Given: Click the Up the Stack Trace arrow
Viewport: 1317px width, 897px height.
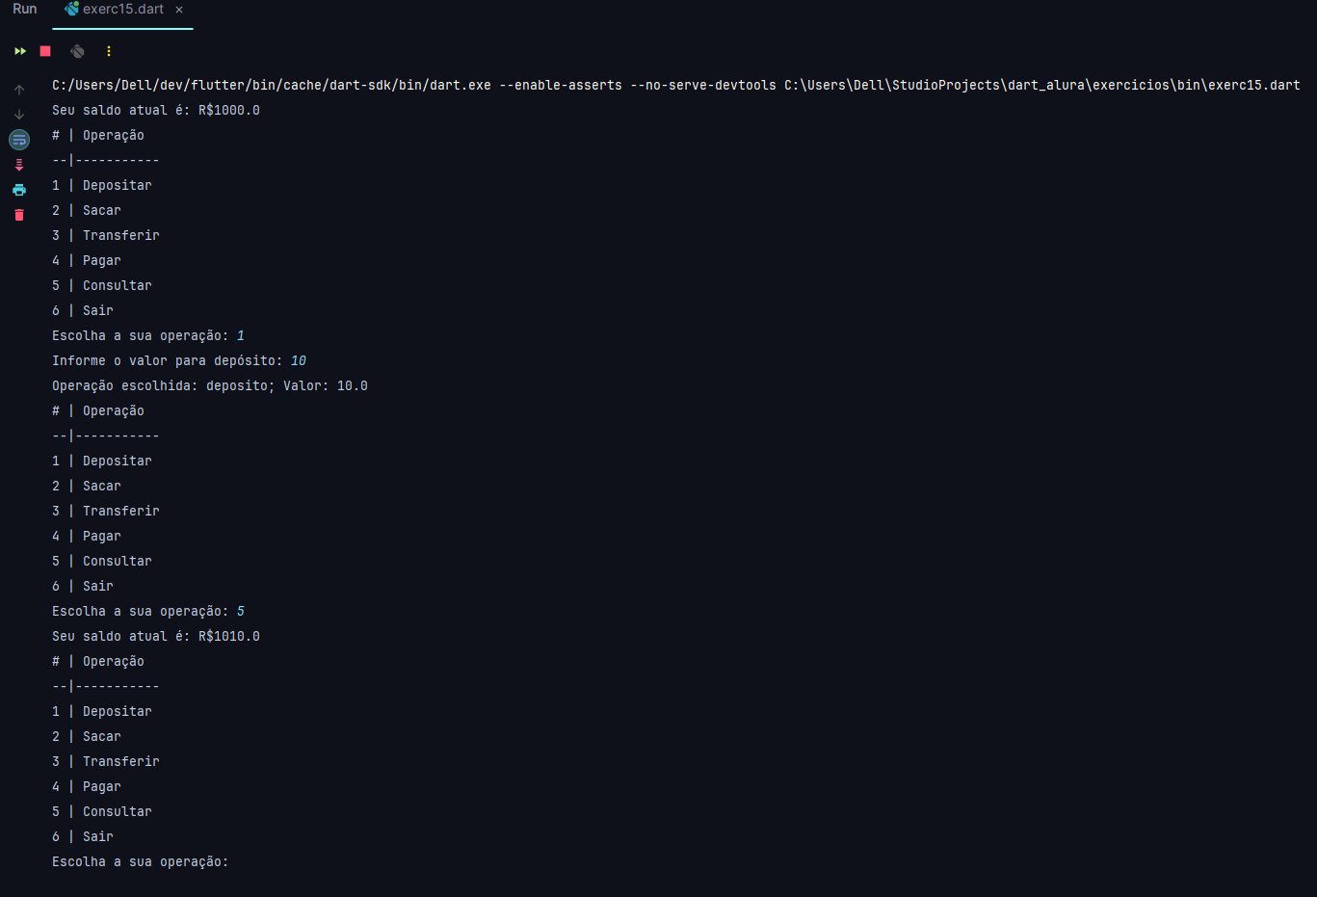Looking at the screenshot, I should 19,90.
